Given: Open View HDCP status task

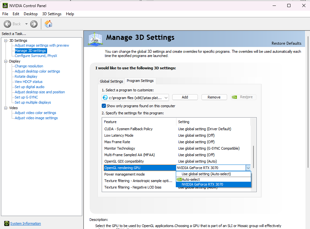Looking at the screenshot, I should [29, 82].
